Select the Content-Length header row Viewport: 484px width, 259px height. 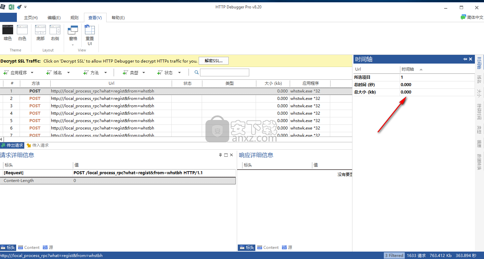coord(118,181)
